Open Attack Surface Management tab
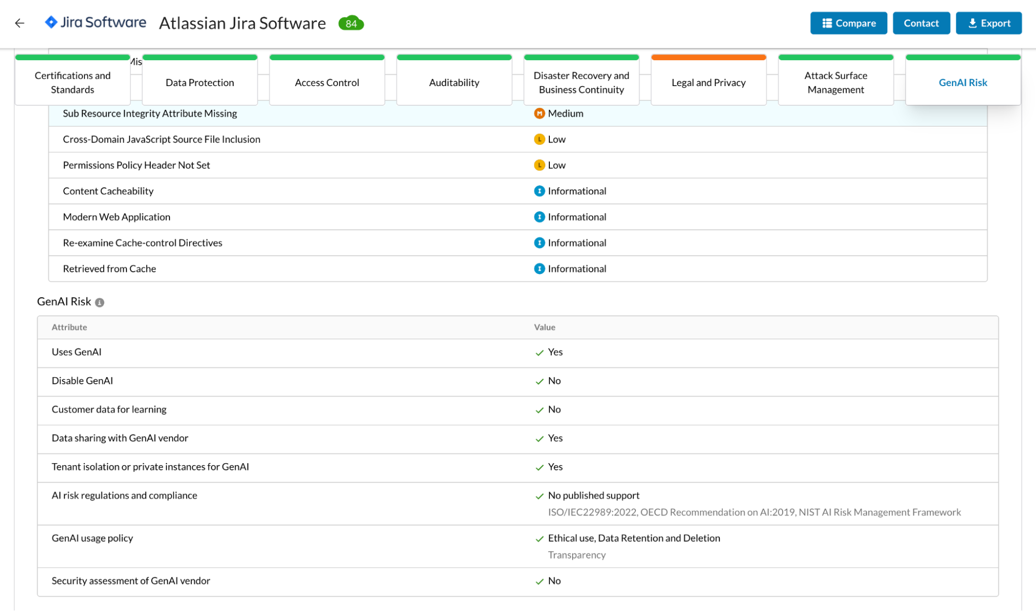This screenshot has height=611, width=1036. [x=836, y=80]
